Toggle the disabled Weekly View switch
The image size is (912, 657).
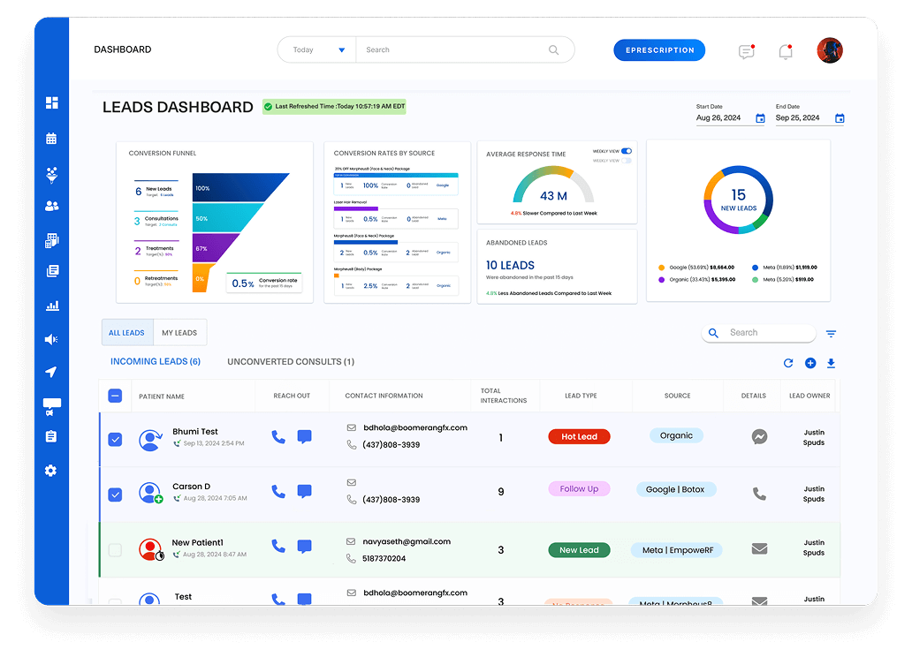pos(627,161)
